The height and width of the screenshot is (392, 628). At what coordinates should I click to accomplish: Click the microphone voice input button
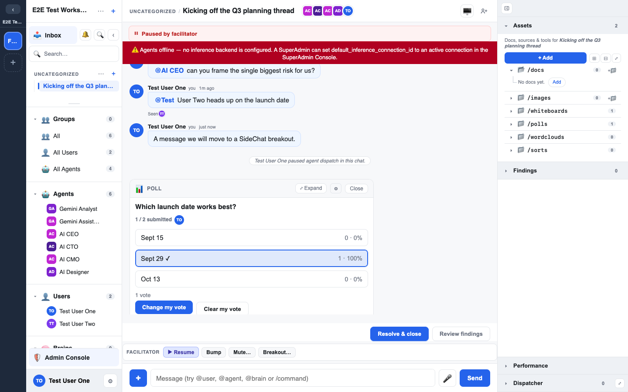[447, 378]
